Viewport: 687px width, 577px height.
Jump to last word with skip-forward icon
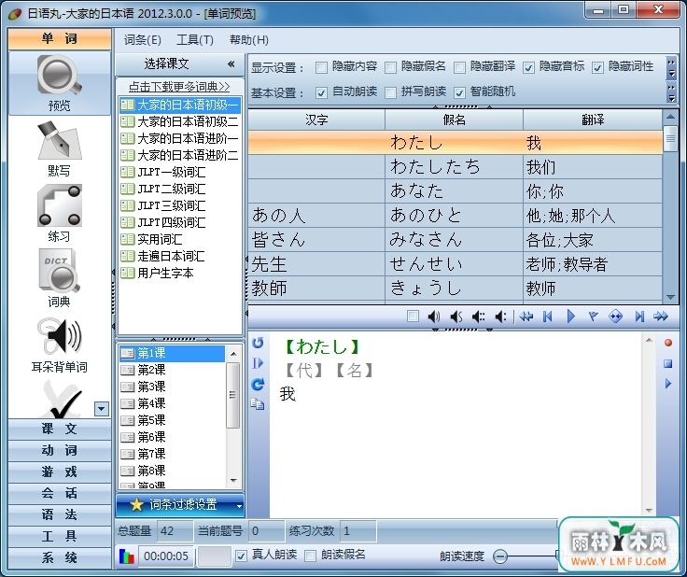[x=639, y=317]
